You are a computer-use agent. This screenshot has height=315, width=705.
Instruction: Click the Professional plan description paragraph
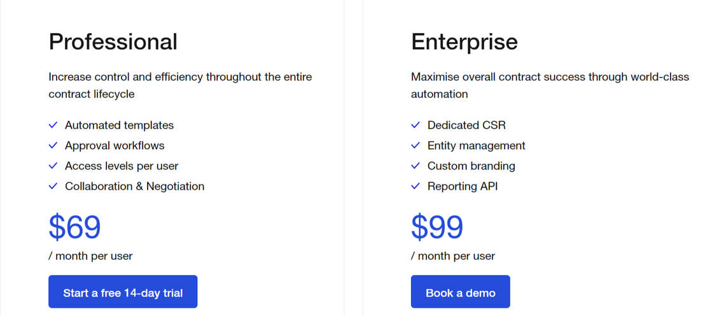[x=180, y=85]
